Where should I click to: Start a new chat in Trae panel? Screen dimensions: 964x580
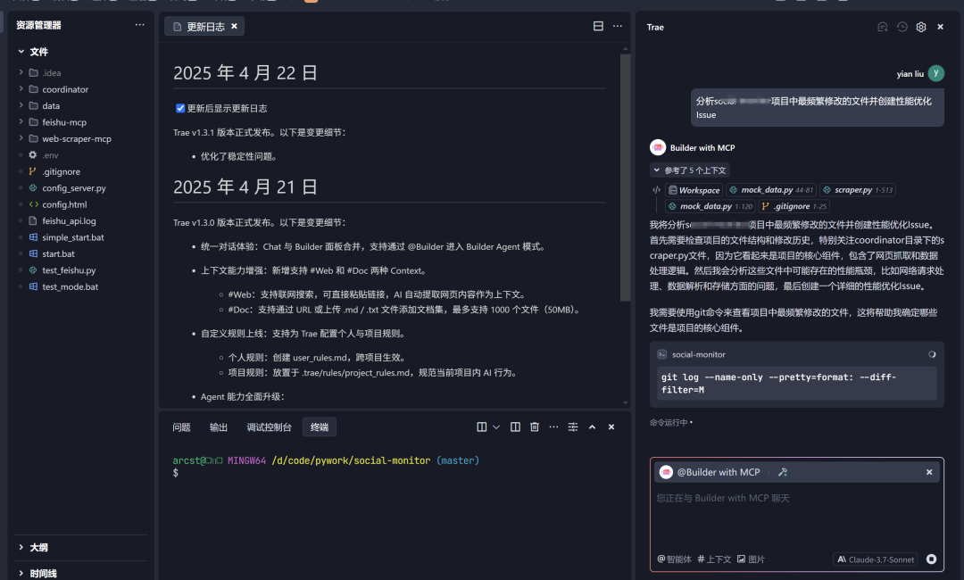point(883,27)
